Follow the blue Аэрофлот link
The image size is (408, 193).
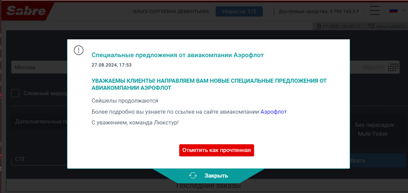[273, 112]
